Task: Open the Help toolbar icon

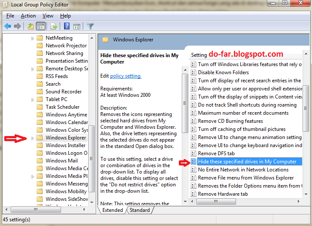Action: point(67,26)
